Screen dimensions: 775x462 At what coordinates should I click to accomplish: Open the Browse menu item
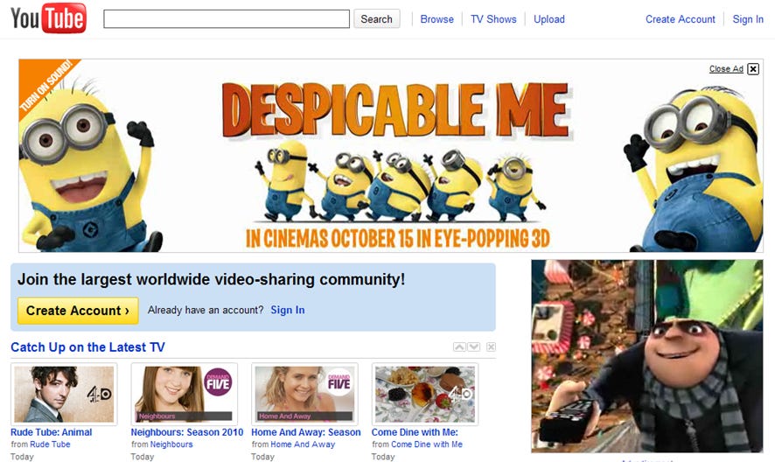point(437,19)
